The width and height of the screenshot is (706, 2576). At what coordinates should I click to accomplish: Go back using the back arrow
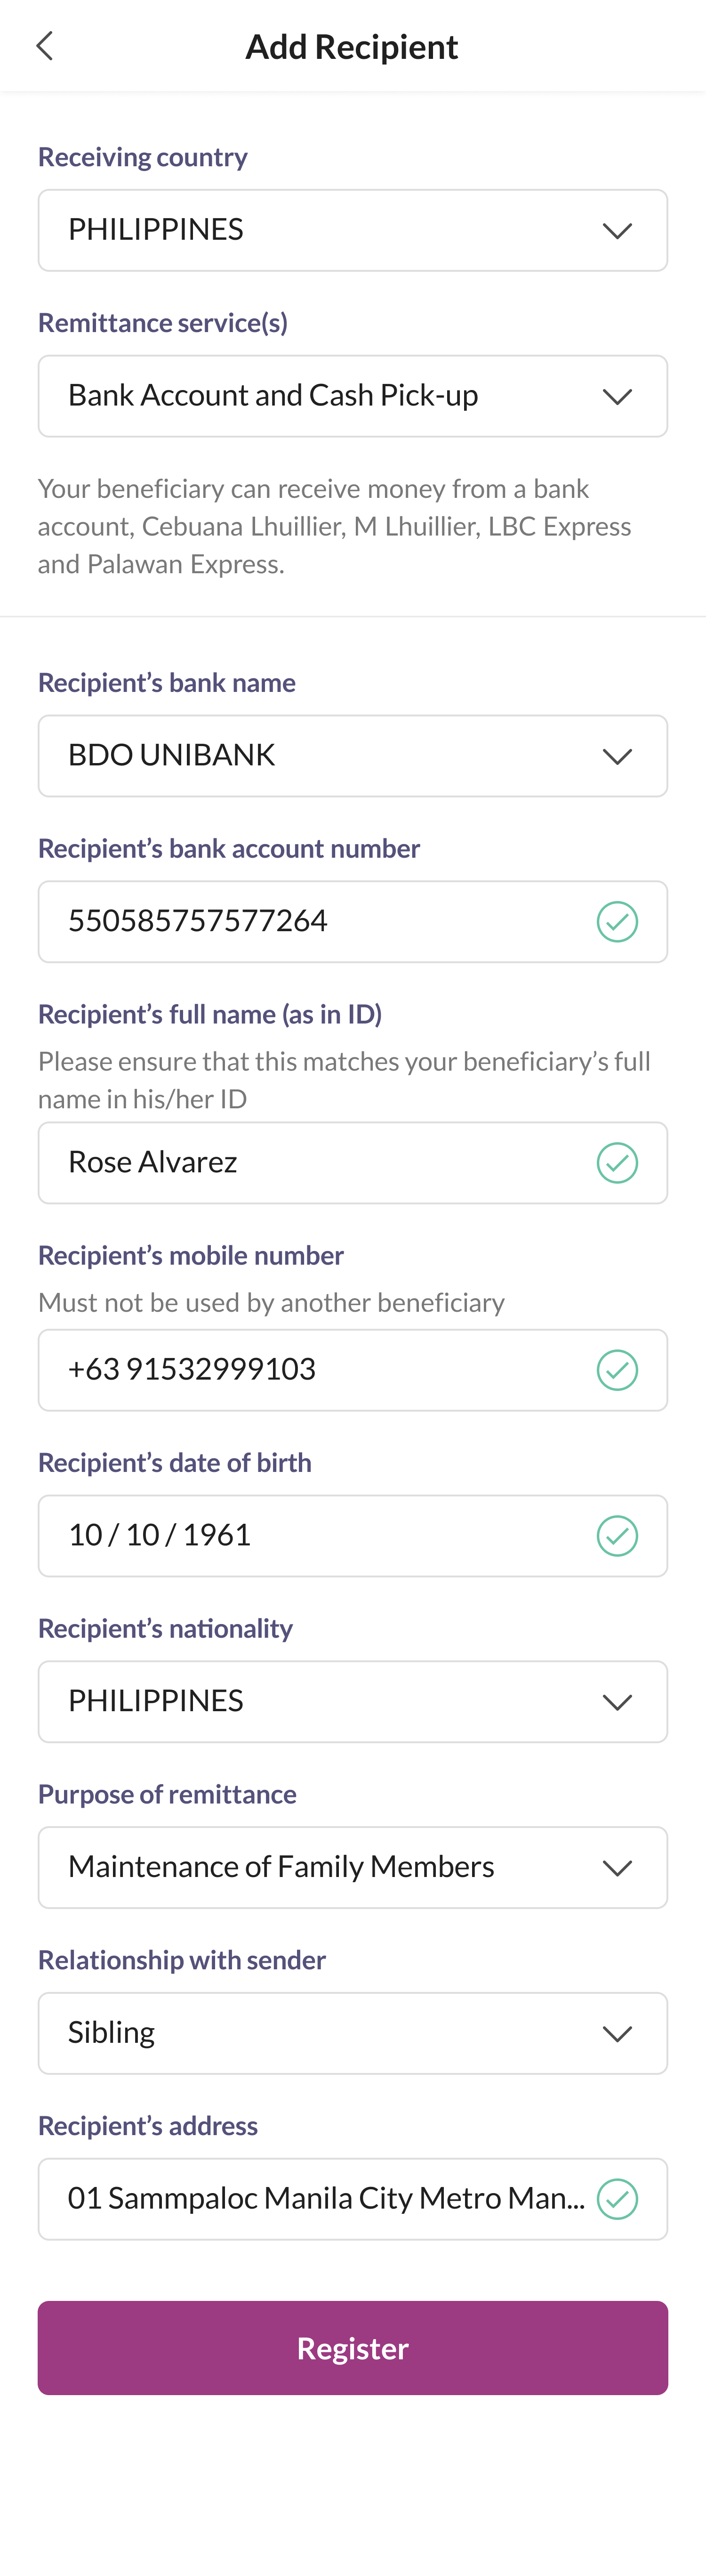click(x=44, y=46)
